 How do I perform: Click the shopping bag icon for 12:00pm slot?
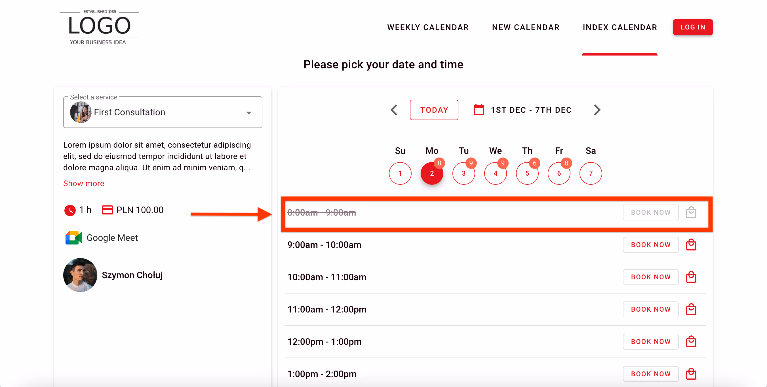point(691,341)
